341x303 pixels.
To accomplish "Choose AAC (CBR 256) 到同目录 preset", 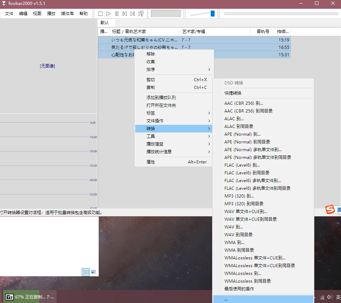I will [x=263, y=111].
